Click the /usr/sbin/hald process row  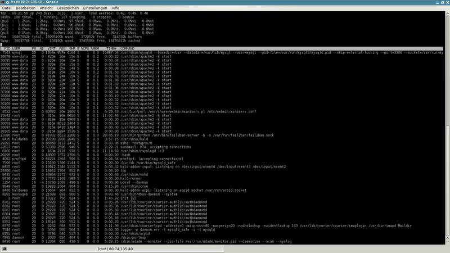pos(74,139)
